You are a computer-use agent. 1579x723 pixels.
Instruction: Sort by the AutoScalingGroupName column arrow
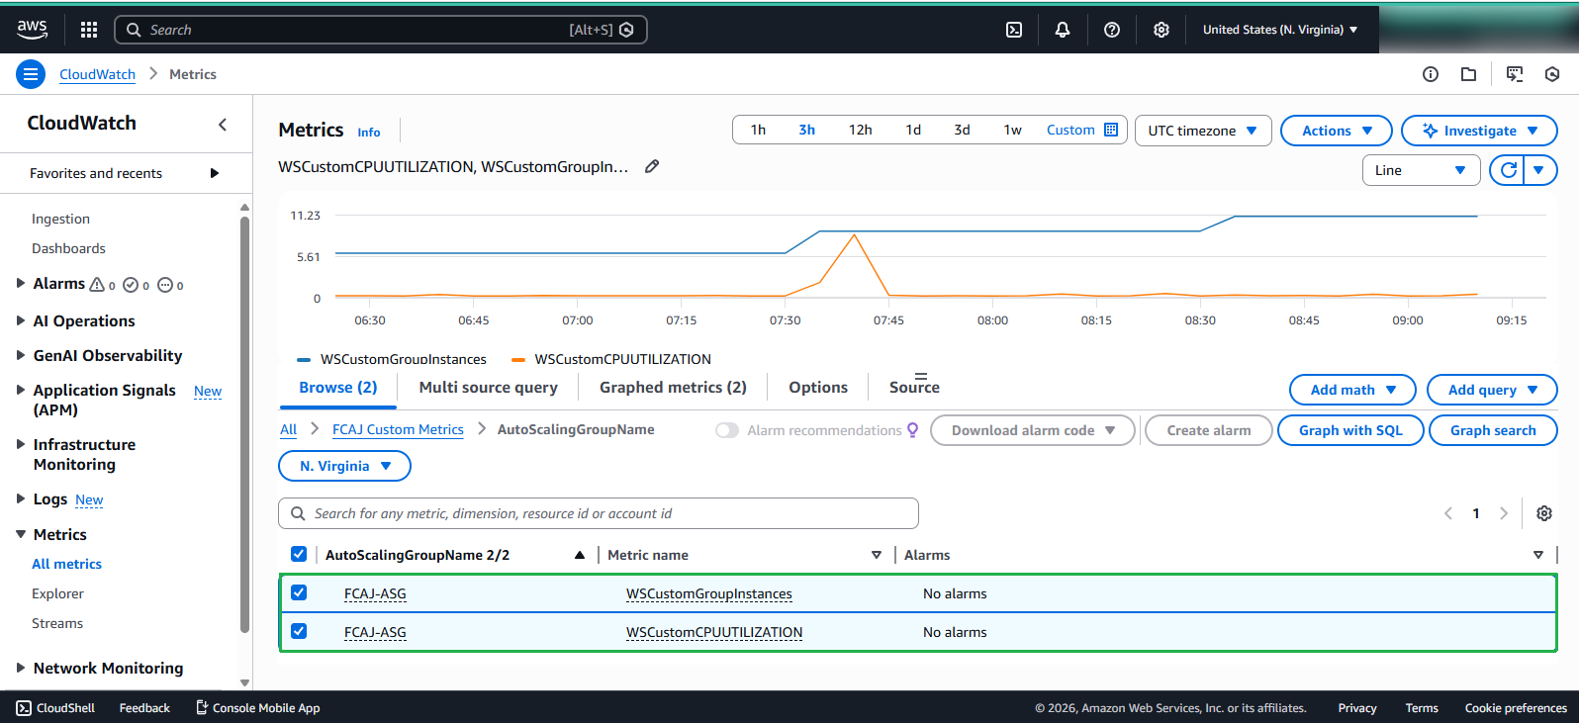coord(580,555)
